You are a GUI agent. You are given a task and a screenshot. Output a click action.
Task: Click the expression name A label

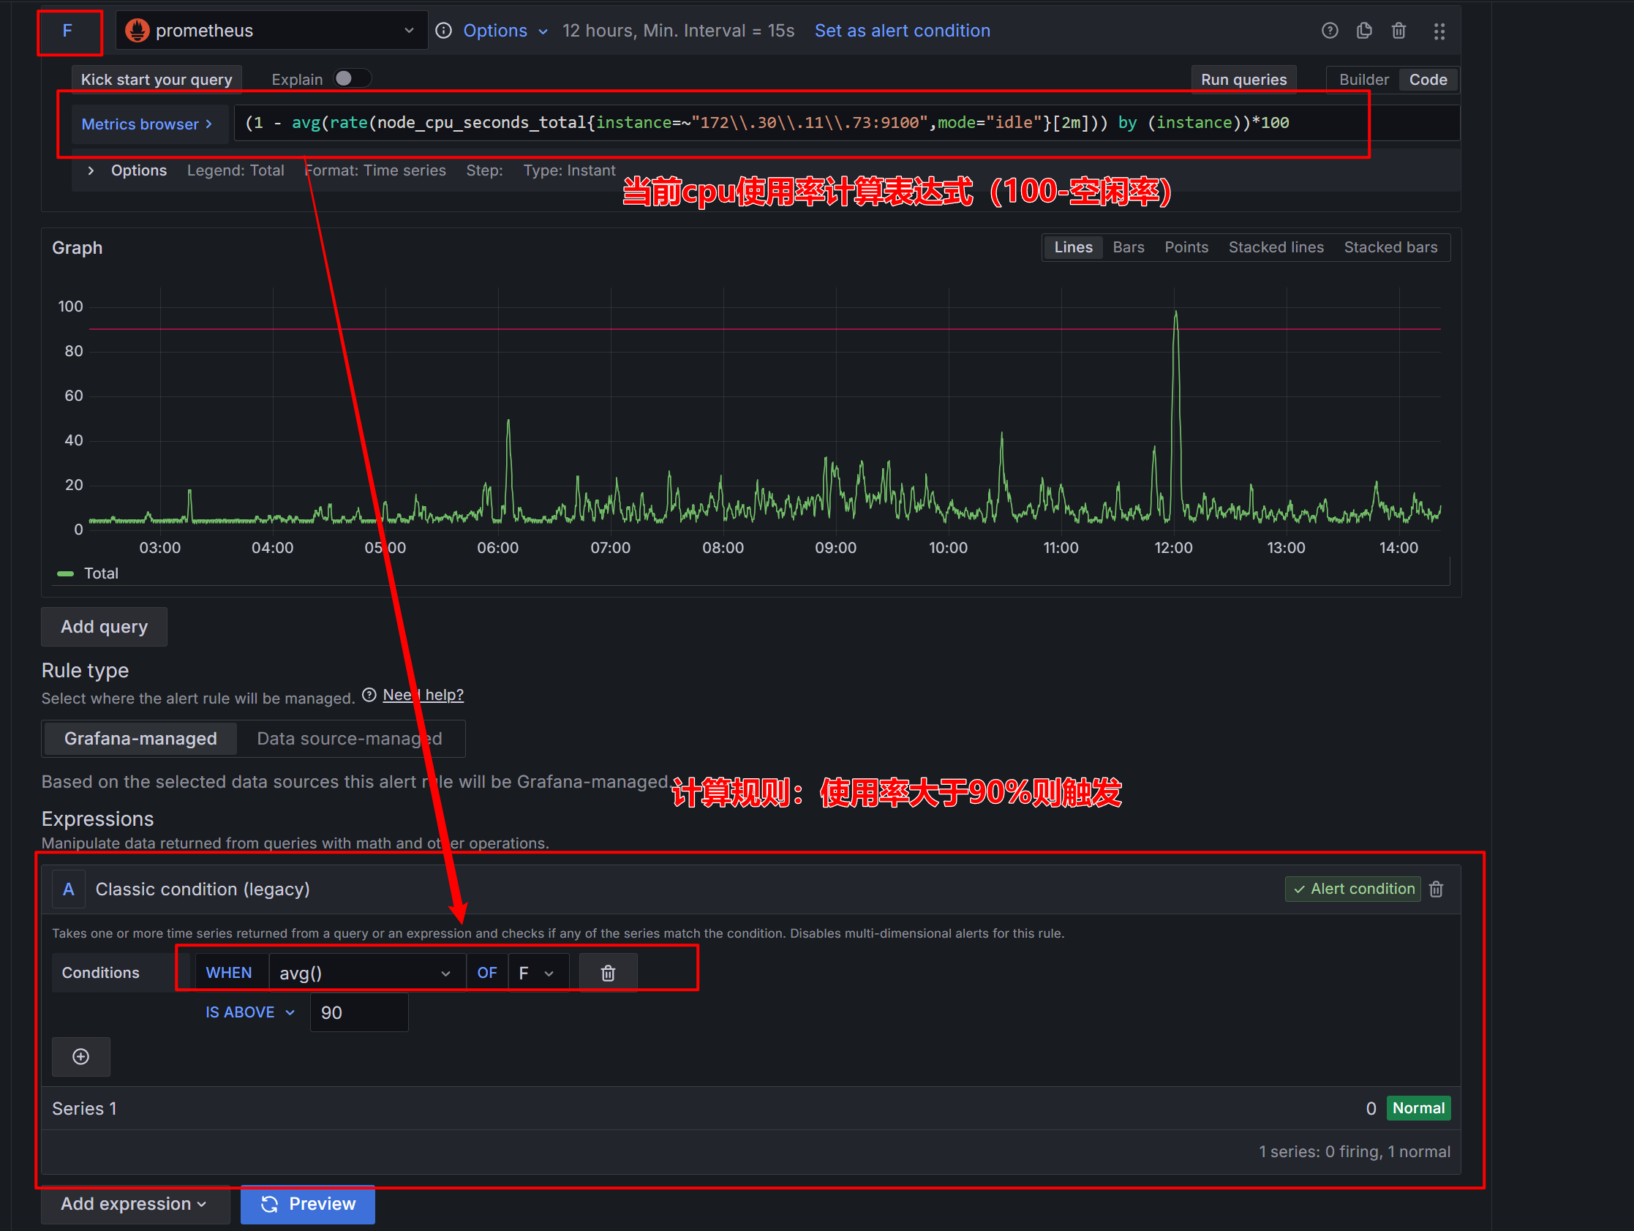tap(69, 889)
